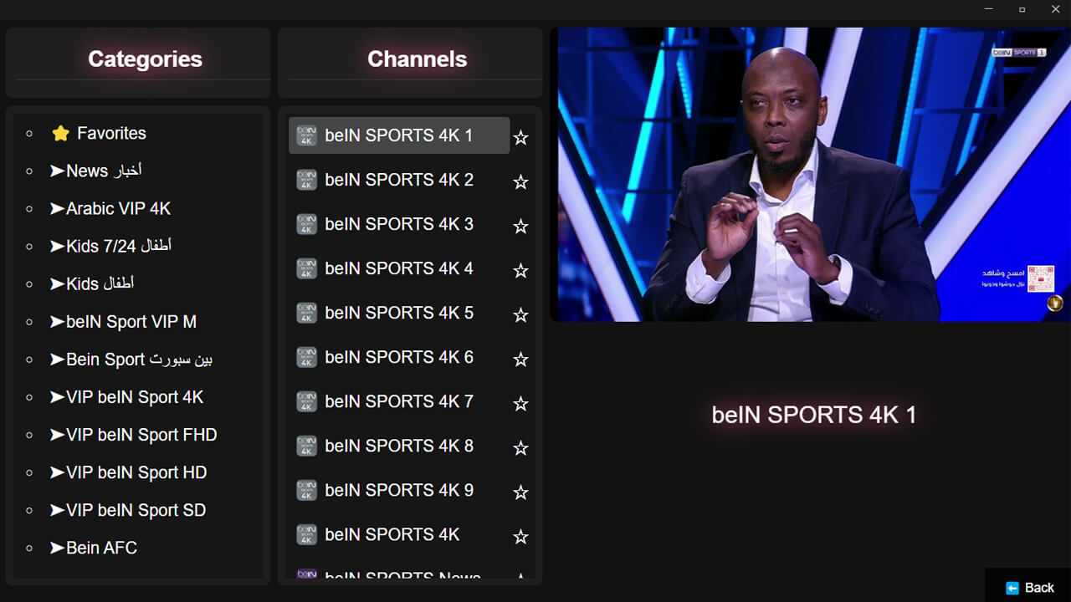1071x602 pixels.
Task: Open the VIP beIN Sport HD category
Action: (128, 472)
